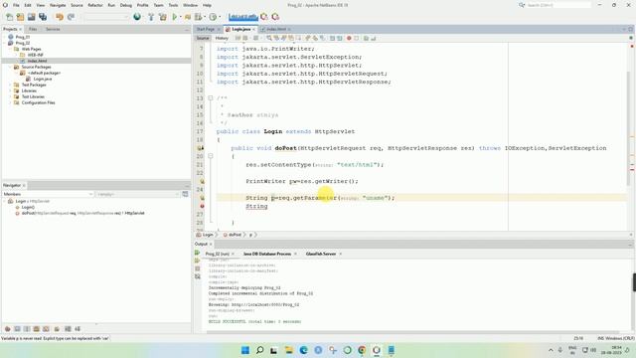The image size is (636, 358).
Task: Open File Explorer from the taskbar
Action: point(289,350)
